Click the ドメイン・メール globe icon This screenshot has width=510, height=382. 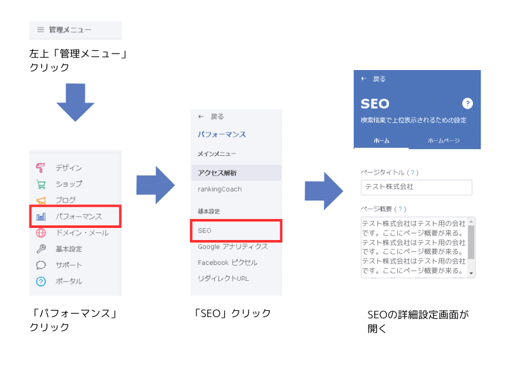(x=40, y=233)
